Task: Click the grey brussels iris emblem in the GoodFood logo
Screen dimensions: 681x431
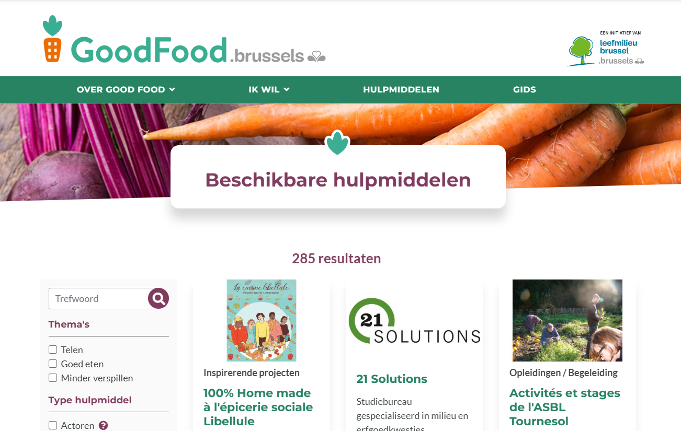Action: pyautogui.click(x=316, y=56)
